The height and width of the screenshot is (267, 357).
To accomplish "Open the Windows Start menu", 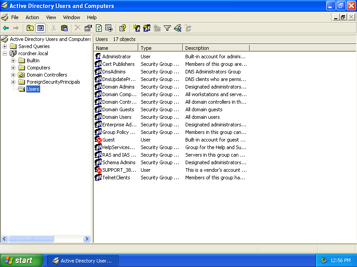I will [x=21, y=260].
